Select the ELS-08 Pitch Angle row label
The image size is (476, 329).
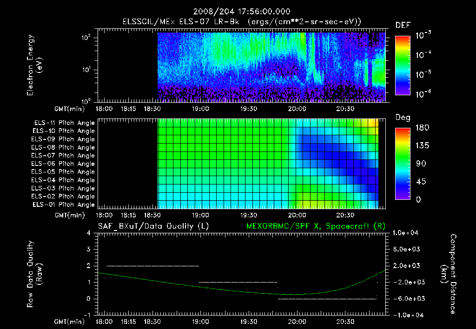click(63, 147)
